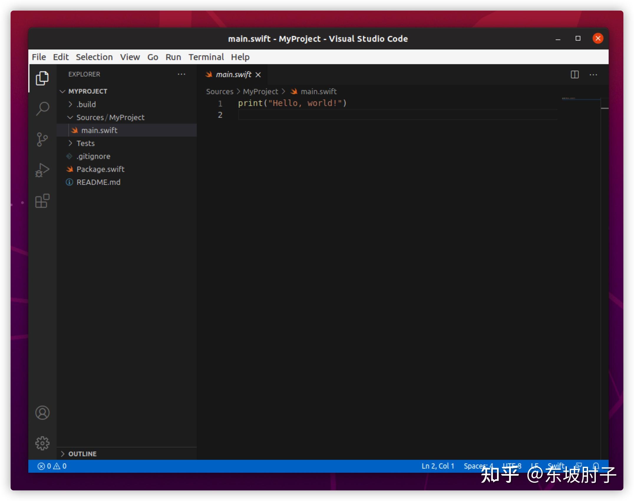Click the .gitignore file icon

click(x=69, y=156)
